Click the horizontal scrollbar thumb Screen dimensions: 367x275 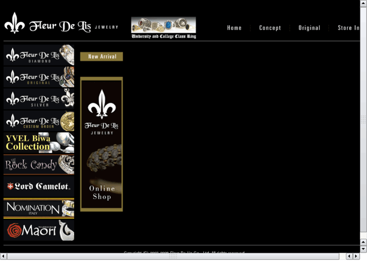[x=173, y=256]
